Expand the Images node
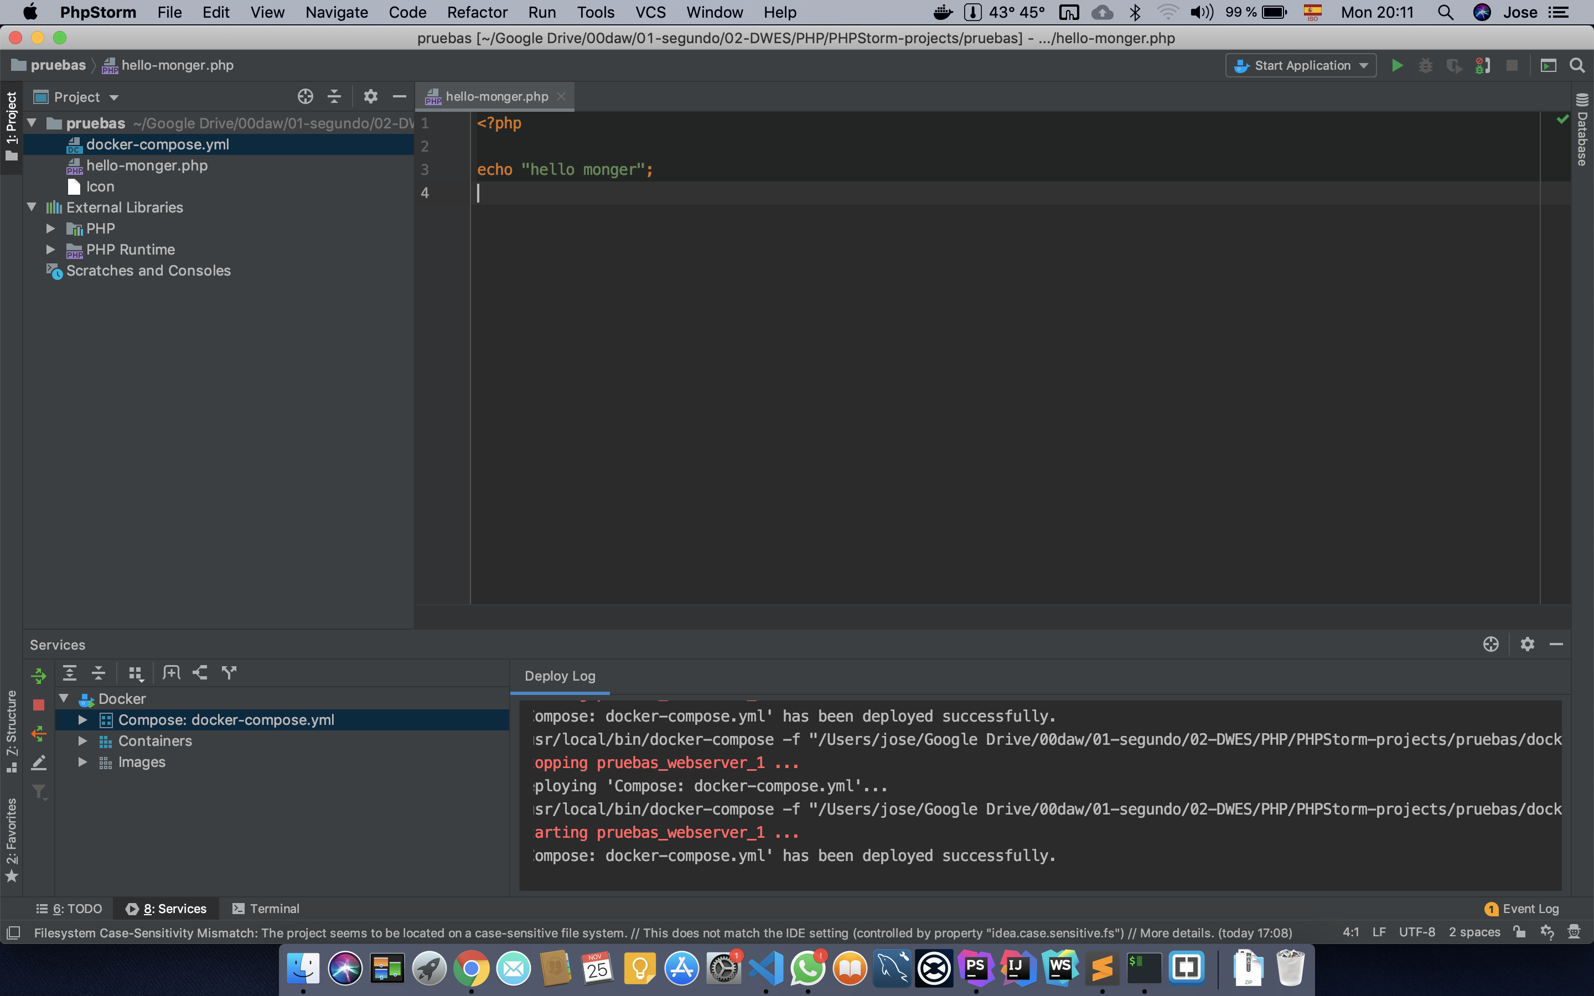The image size is (1594, 996). click(82, 762)
